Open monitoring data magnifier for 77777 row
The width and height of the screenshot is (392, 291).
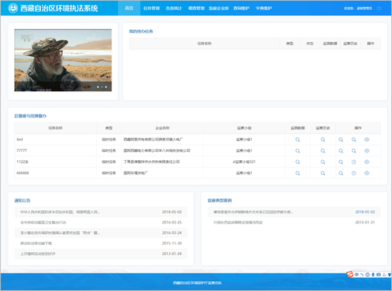298,150
